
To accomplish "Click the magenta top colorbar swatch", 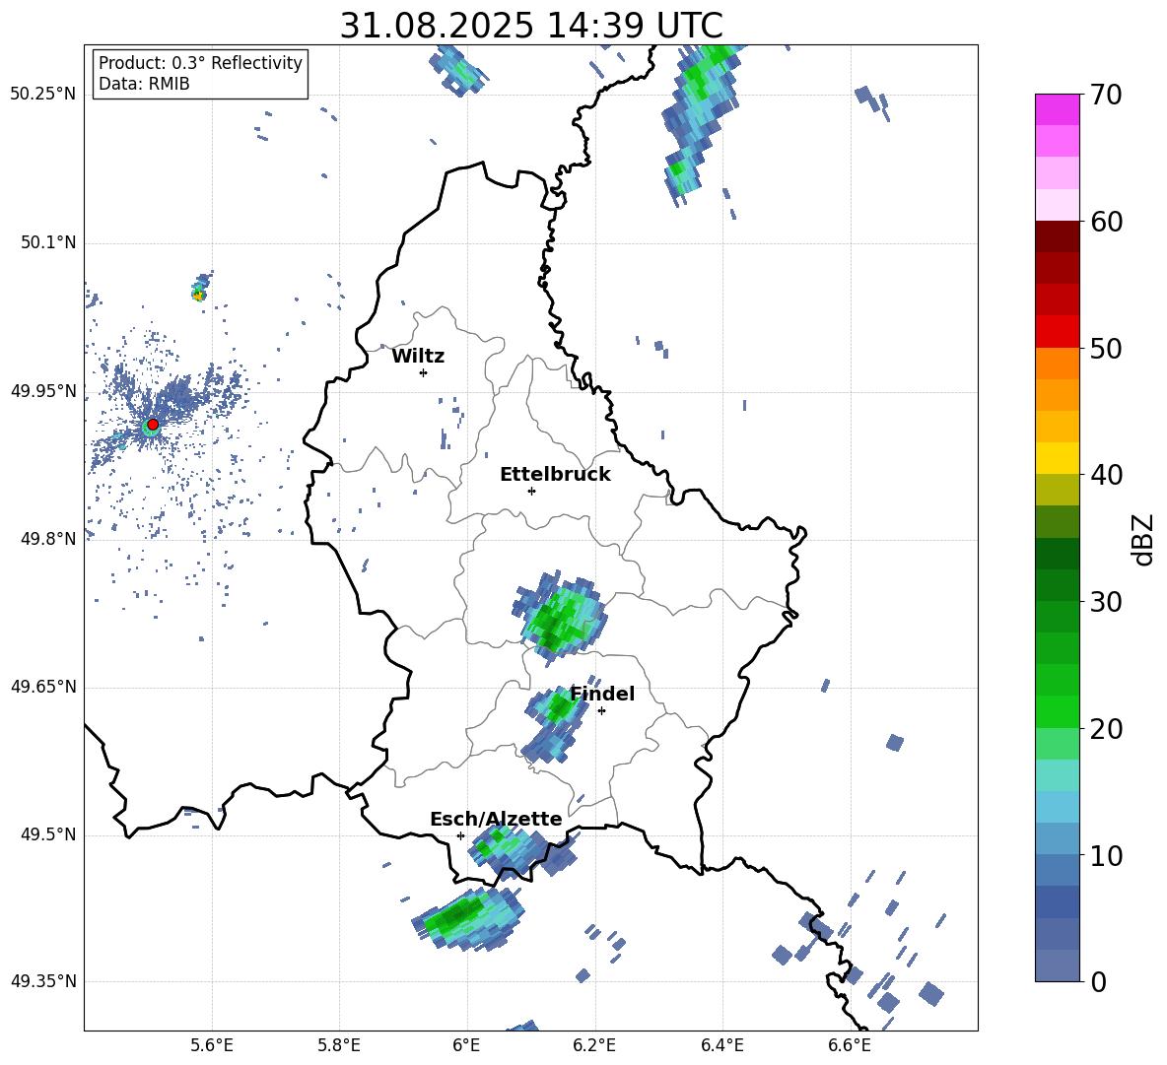I will (x=1057, y=110).
